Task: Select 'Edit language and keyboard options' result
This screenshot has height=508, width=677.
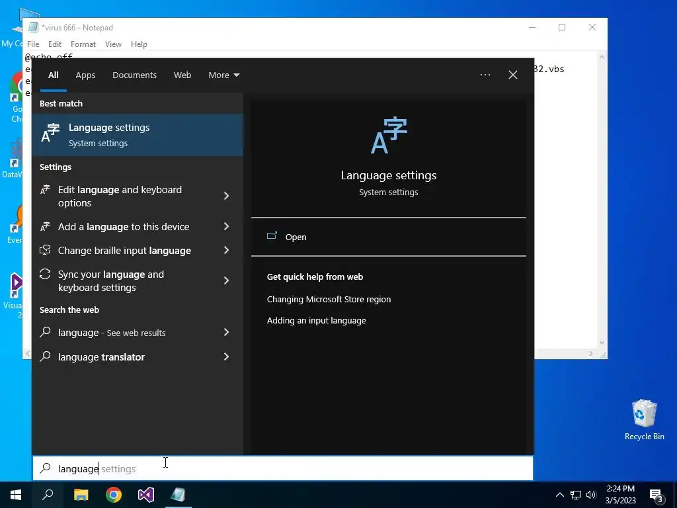Action: [138, 196]
